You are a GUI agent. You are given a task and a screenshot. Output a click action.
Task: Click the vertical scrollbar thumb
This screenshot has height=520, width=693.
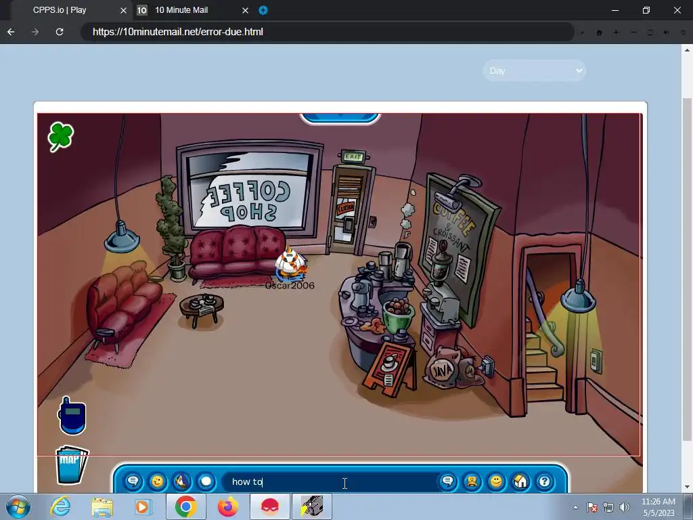click(688, 269)
